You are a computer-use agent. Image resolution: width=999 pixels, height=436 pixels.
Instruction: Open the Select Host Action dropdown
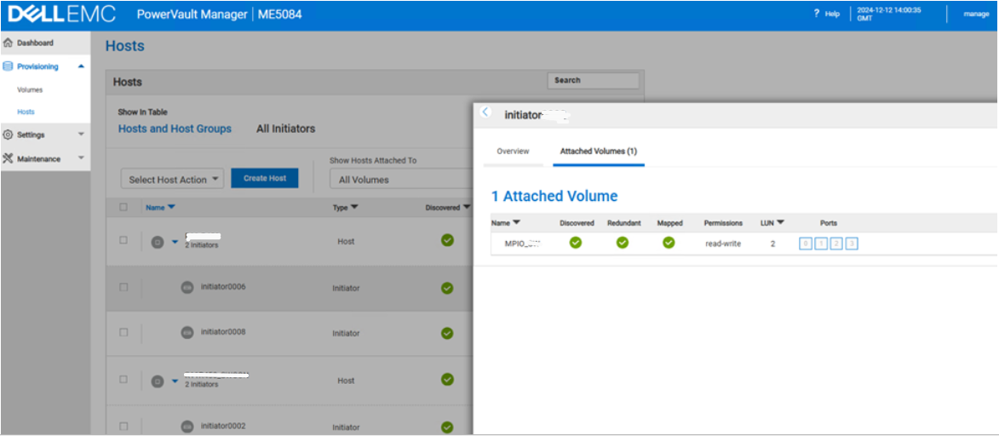pyautogui.click(x=175, y=180)
